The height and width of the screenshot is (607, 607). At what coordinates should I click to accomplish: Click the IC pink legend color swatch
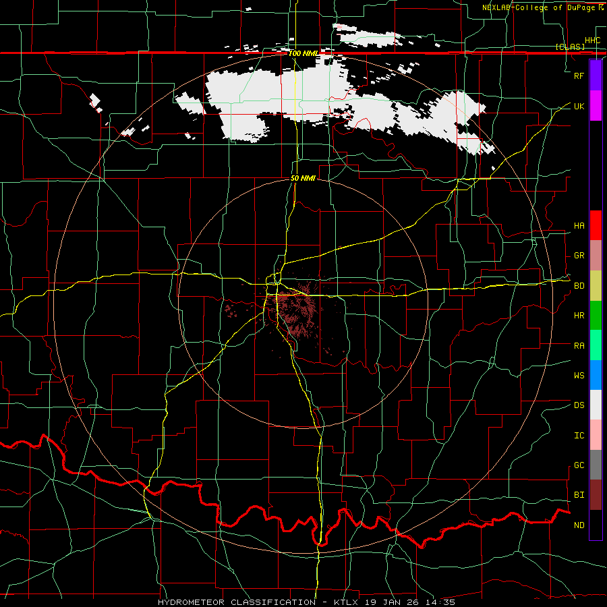point(596,435)
